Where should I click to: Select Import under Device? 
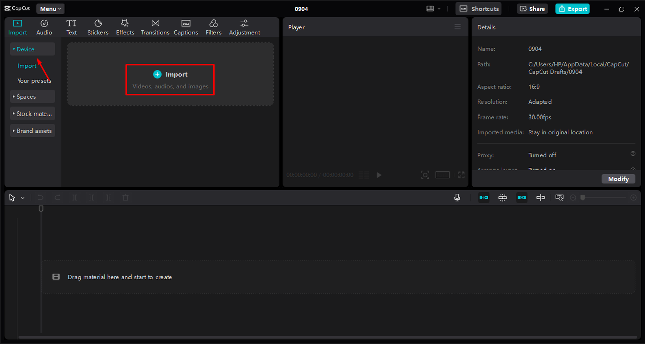[27, 66]
